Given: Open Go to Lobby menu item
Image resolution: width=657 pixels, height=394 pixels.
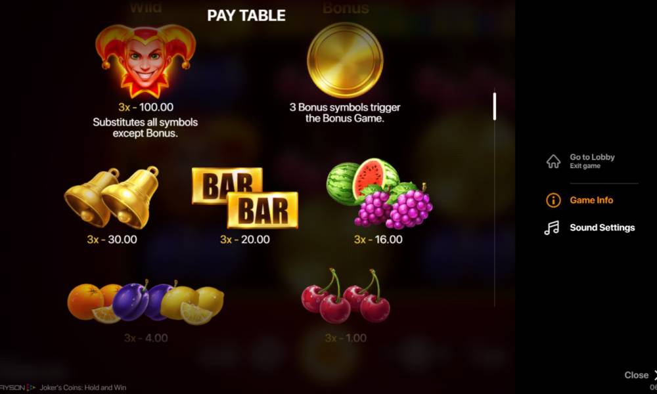Looking at the screenshot, I should pyautogui.click(x=592, y=161).
